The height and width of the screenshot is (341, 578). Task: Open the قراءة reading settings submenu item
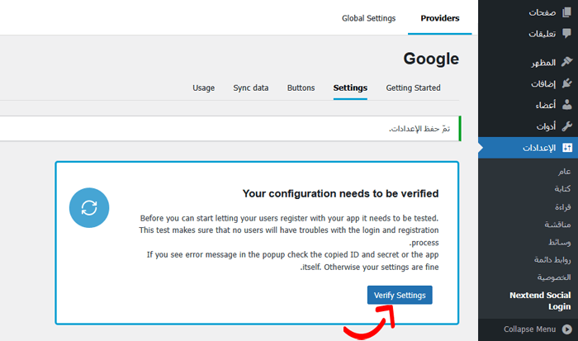pos(557,206)
